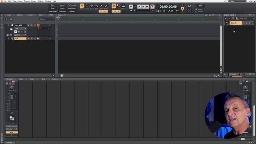
Task: Open the Process menu
Action: pyautogui.click(x=27, y=1)
